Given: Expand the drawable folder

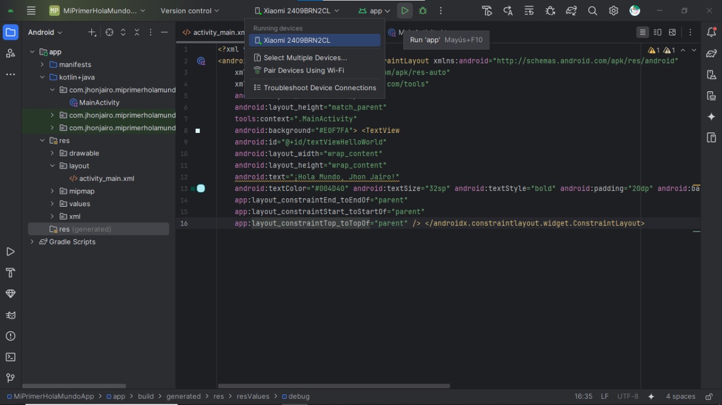Looking at the screenshot, I should coord(52,153).
